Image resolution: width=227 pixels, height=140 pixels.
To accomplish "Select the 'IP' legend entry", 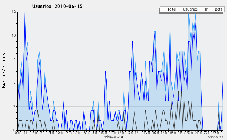I will pyautogui.click(x=207, y=9).
